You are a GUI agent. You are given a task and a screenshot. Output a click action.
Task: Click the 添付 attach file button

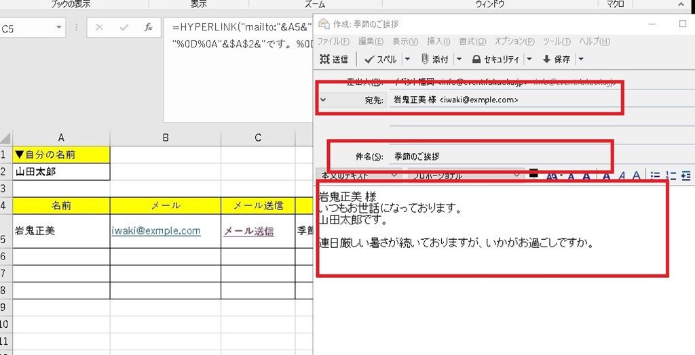[x=434, y=59]
